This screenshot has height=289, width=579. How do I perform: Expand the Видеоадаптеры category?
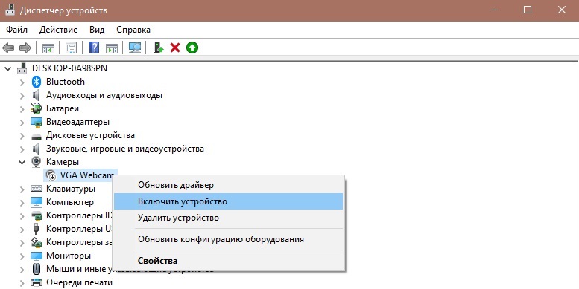[22, 123]
